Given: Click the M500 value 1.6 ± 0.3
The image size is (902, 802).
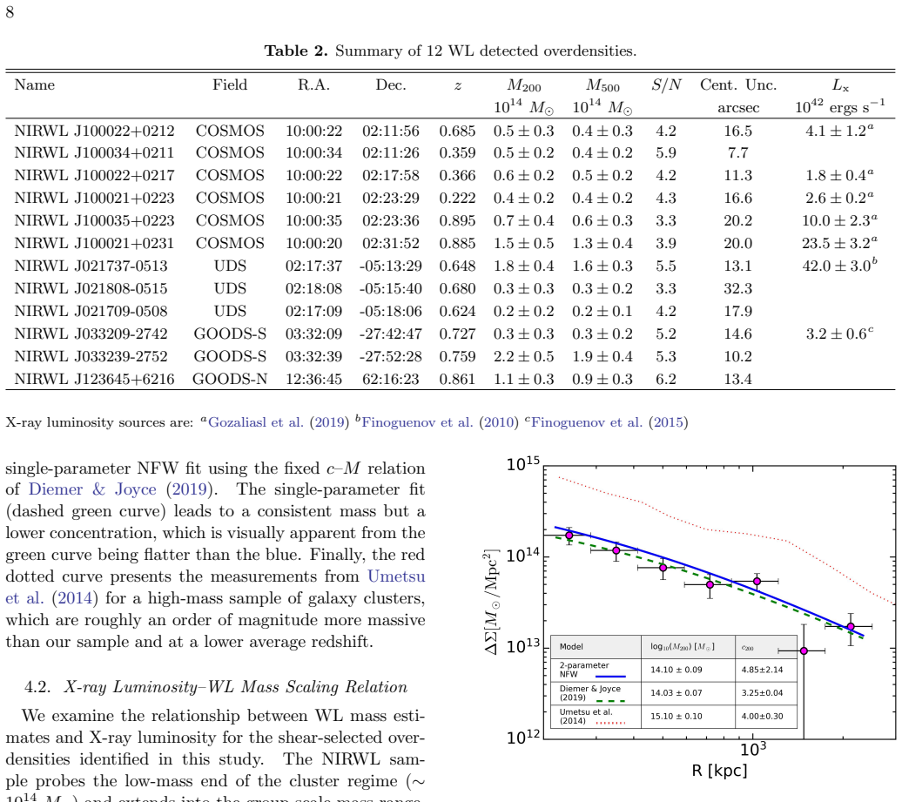Looking at the screenshot, I should click(x=602, y=266).
